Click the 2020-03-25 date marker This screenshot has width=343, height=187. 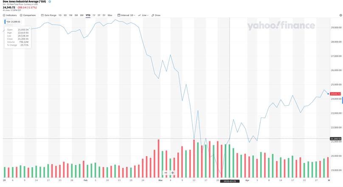(230, 181)
